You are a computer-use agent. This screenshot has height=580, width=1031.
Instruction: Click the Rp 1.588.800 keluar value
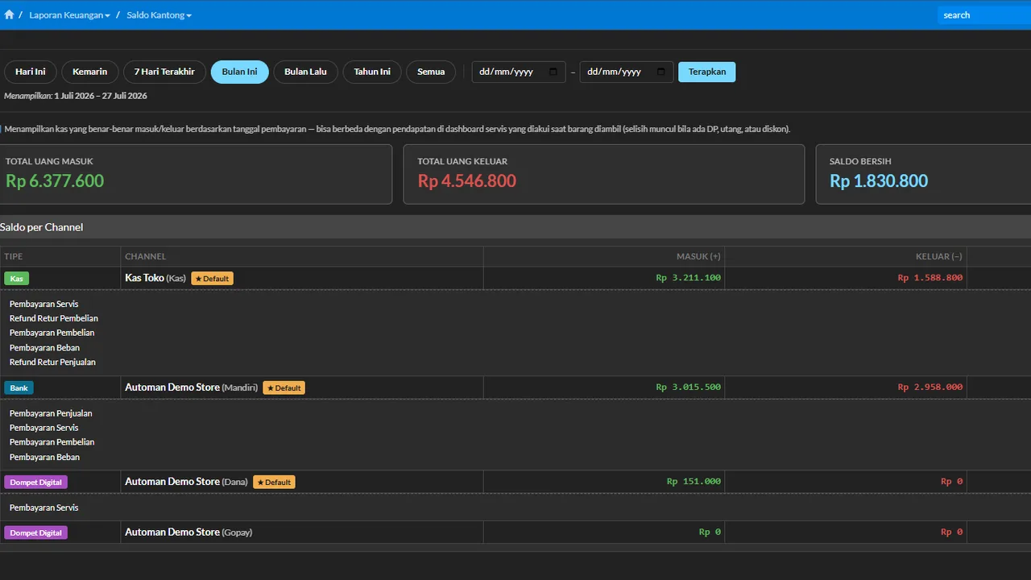pos(930,278)
